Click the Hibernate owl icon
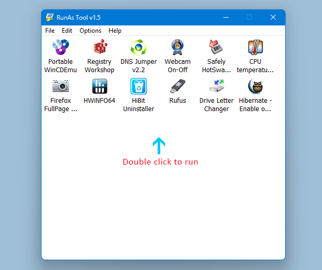Image resolution: width=322 pixels, height=270 pixels. (x=255, y=86)
